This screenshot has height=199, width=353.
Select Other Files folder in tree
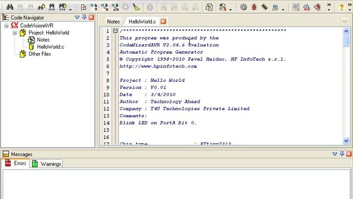pyautogui.click(x=40, y=54)
